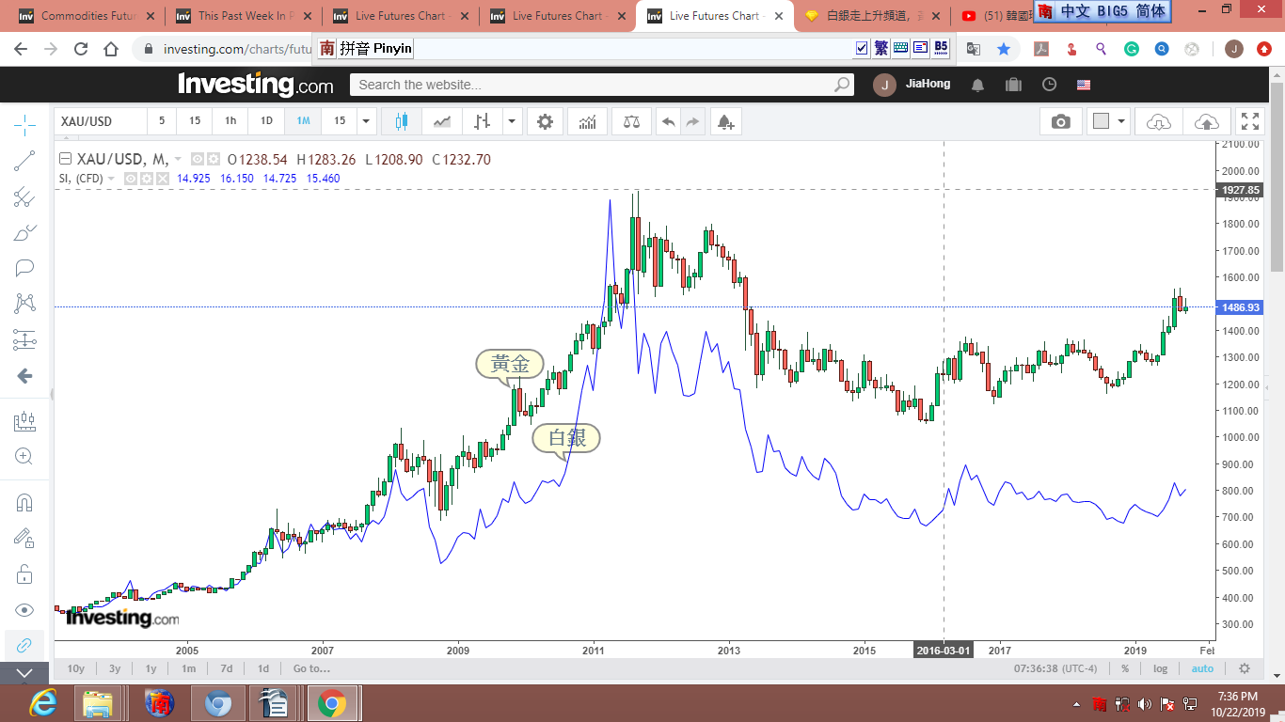Select the XABCD pattern tool
The image size is (1285, 722).
tap(24, 304)
